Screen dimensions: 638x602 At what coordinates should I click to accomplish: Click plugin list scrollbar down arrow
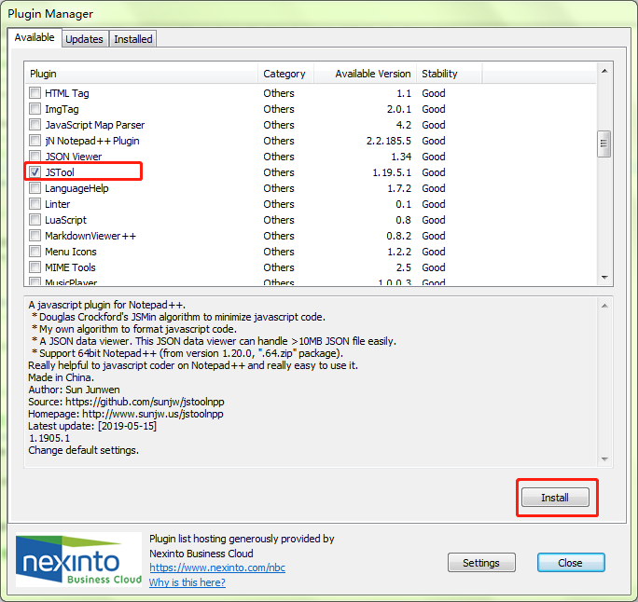point(604,278)
